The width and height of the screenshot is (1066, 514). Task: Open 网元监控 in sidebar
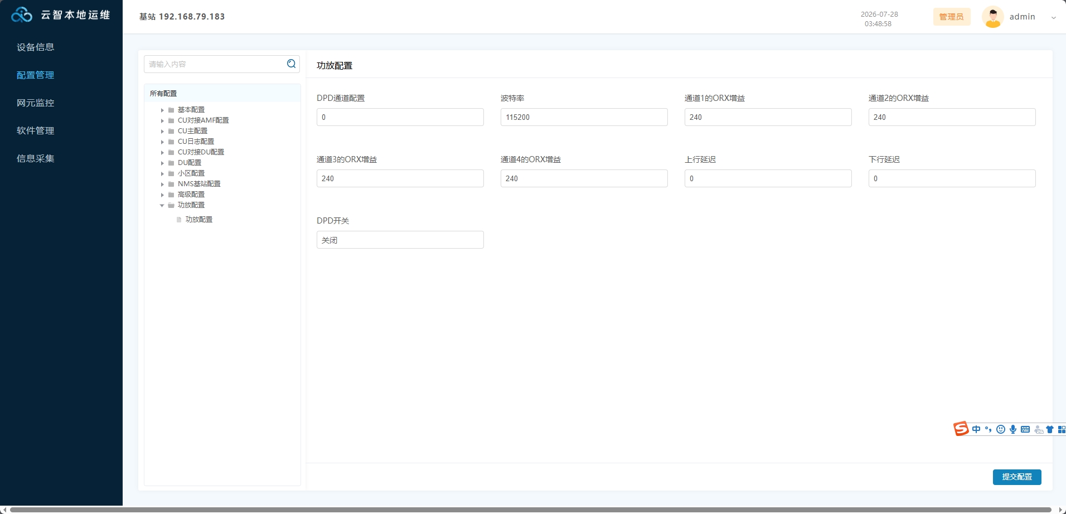coord(36,103)
